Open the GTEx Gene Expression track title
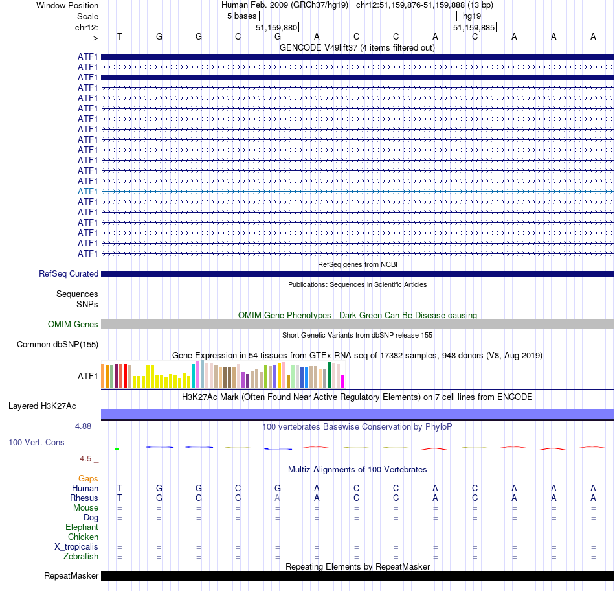Image resolution: width=615 pixels, height=591 pixels. click(x=357, y=355)
